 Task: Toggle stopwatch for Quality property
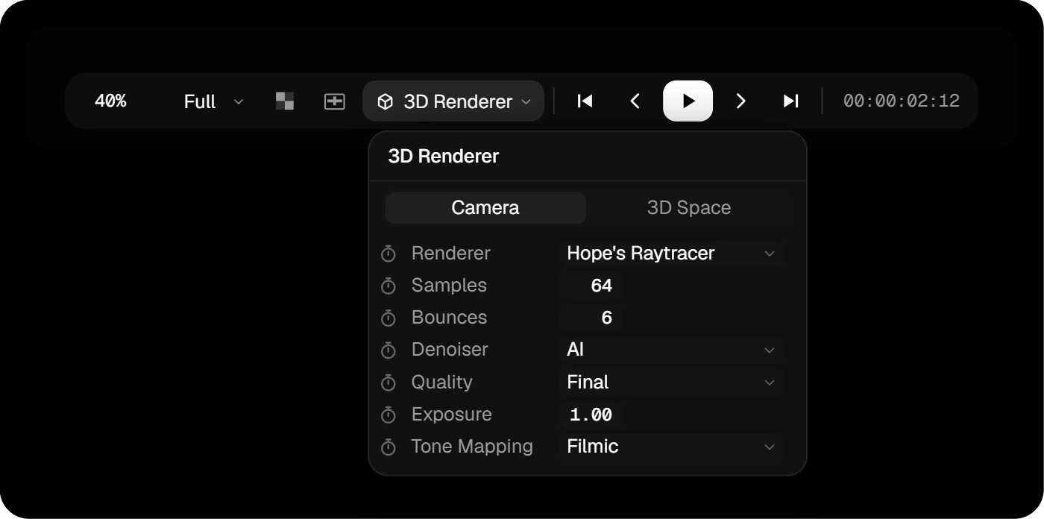[389, 383]
